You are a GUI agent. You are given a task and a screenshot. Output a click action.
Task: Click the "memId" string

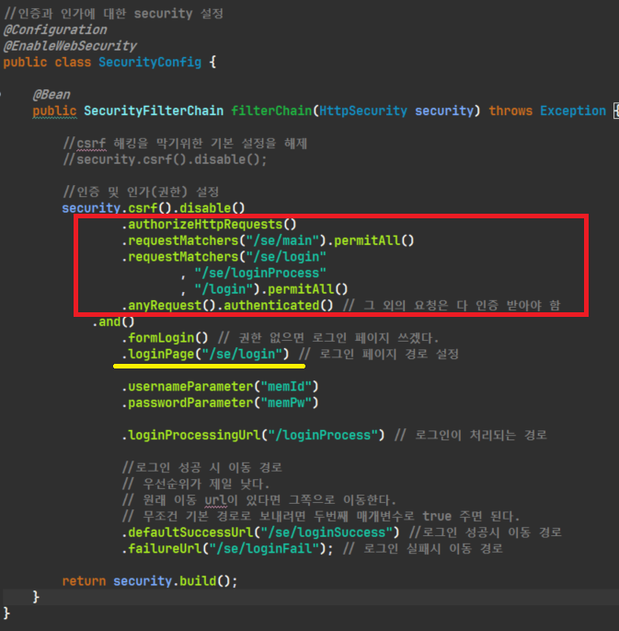pos(286,386)
